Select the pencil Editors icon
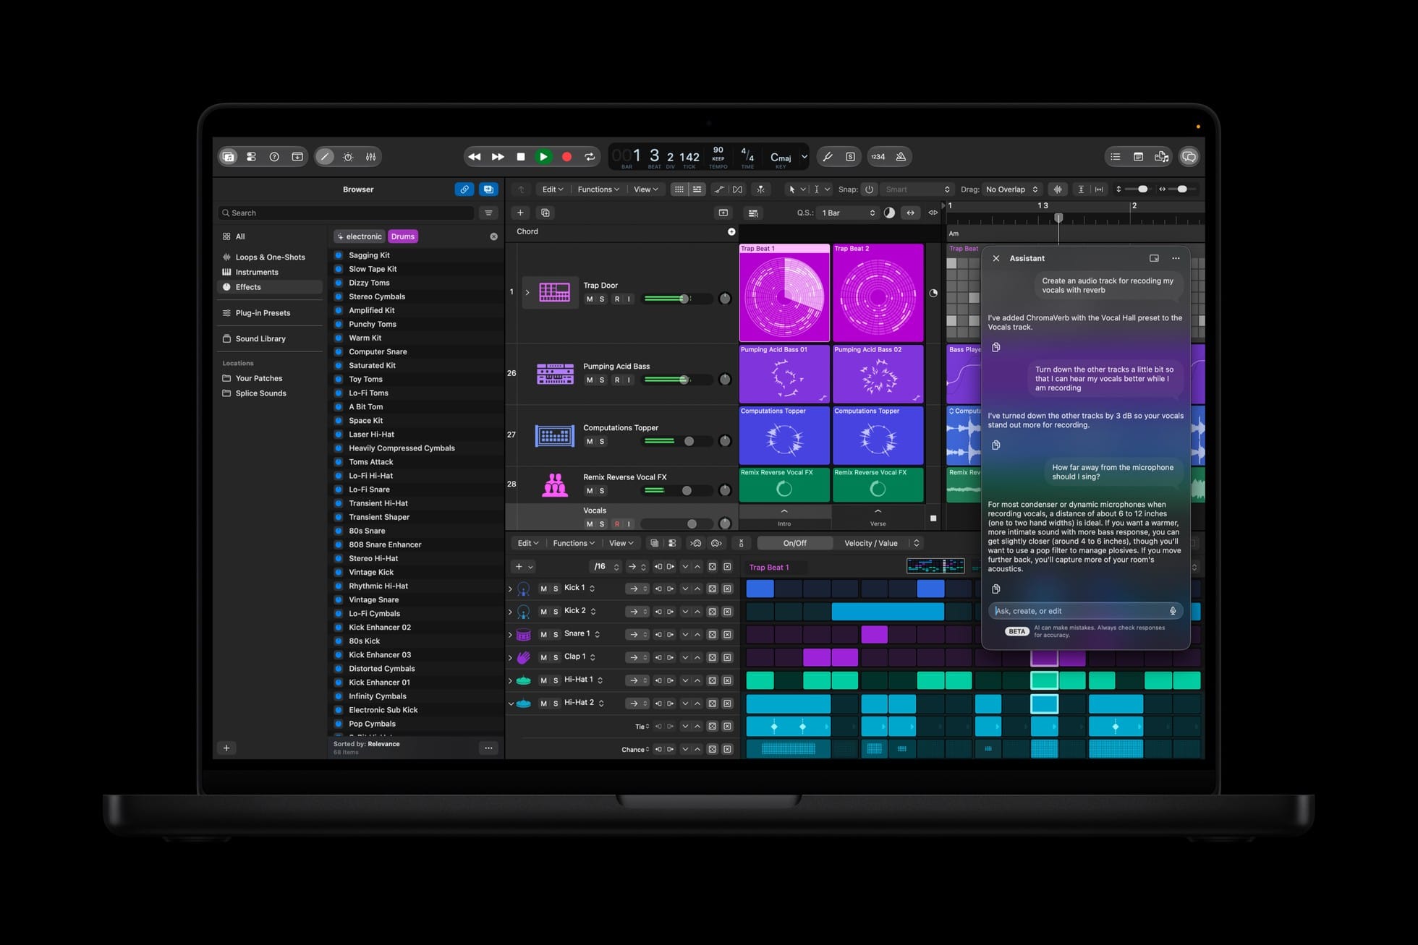 (x=325, y=157)
